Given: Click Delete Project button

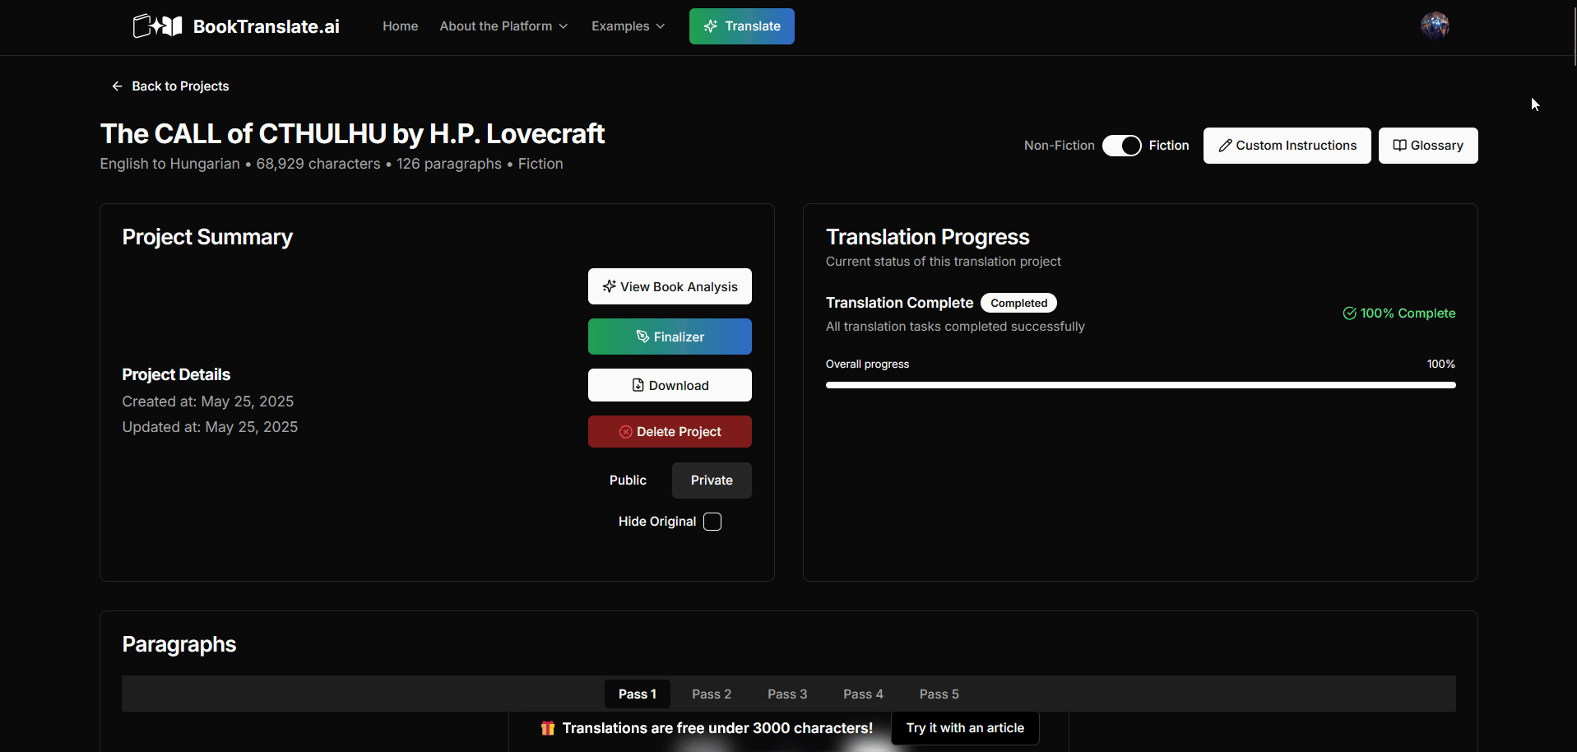Looking at the screenshot, I should 670,432.
